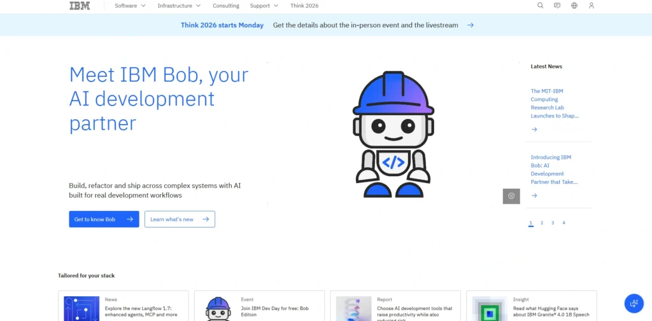Go to carousel slide 3
The width and height of the screenshot is (652, 321).
tap(553, 223)
